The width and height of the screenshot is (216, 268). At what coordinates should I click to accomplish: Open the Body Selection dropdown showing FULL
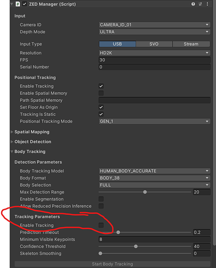tap(154, 185)
